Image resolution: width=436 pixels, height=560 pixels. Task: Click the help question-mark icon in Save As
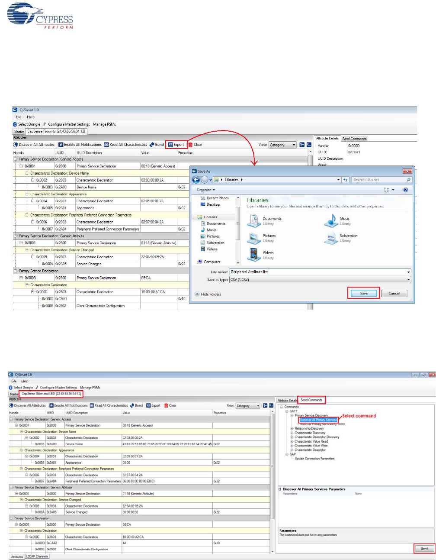pyautogui.click(x=405, y=190)
